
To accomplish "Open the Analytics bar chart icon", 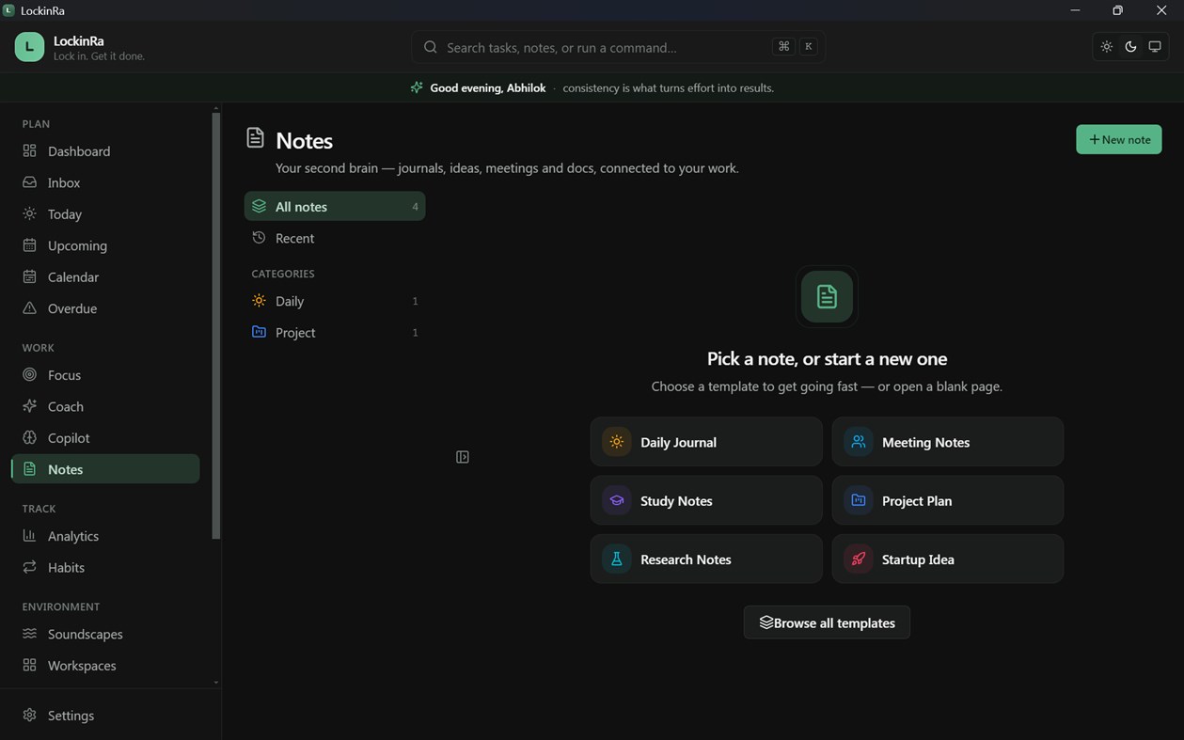I will coord(30,536).
